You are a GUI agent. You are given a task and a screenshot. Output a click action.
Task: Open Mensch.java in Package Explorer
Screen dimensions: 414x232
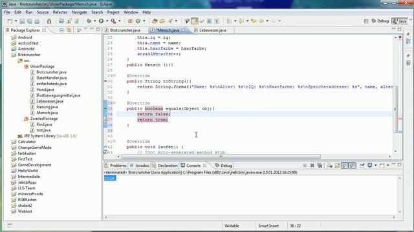(x=47, y=113)
